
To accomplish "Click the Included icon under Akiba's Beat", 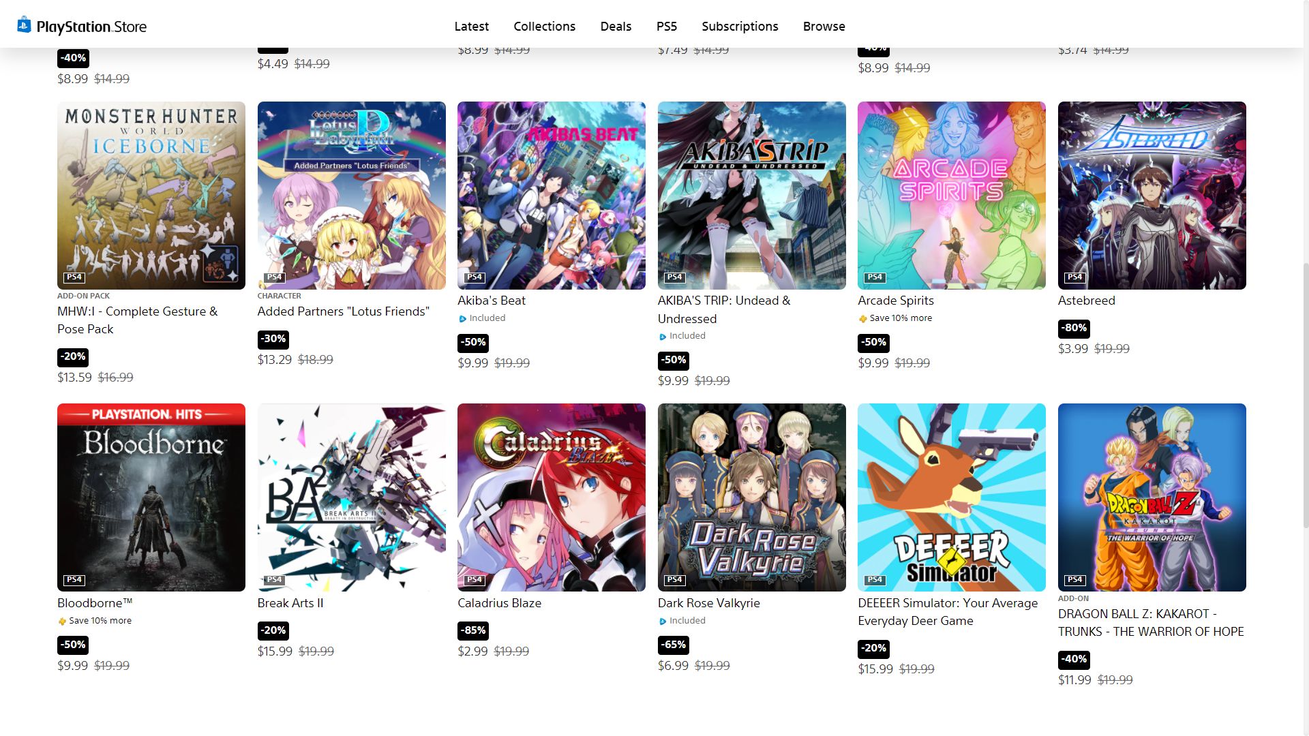I will coord(462,318).
